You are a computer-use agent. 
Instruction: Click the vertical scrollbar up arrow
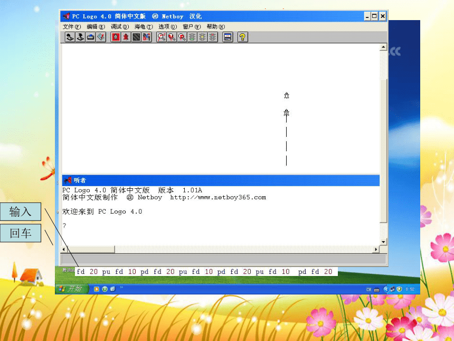coord(383,47)
